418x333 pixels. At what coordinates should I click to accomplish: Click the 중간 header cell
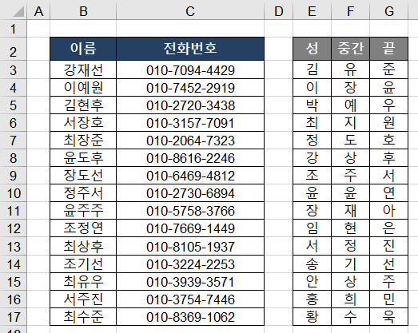pos(350,49)
